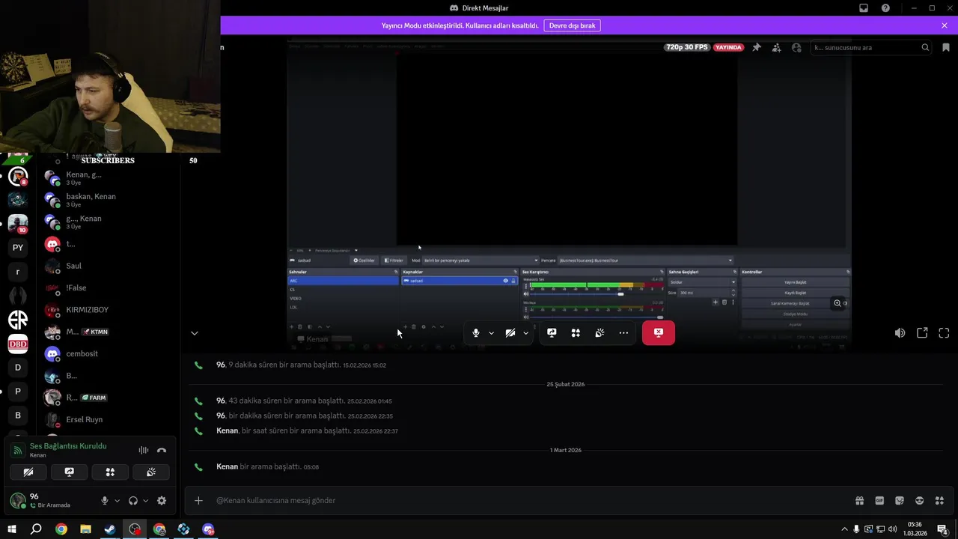This screenshot has width=958, height=539.
Task: Open the GIF picker
Action: [x=879, y=501]
